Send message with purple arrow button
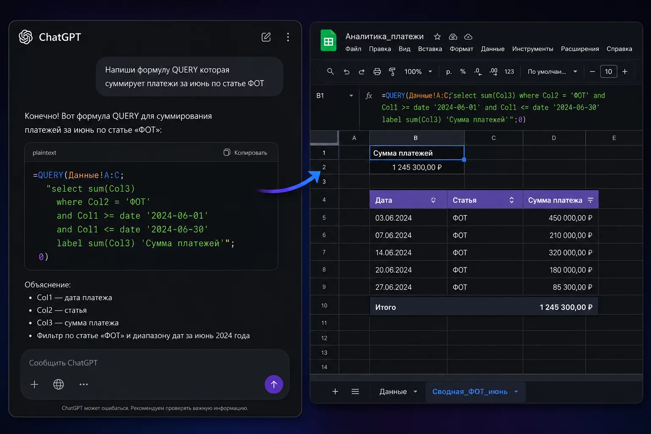This screenshot has height=434, width=651. [274, 384]
